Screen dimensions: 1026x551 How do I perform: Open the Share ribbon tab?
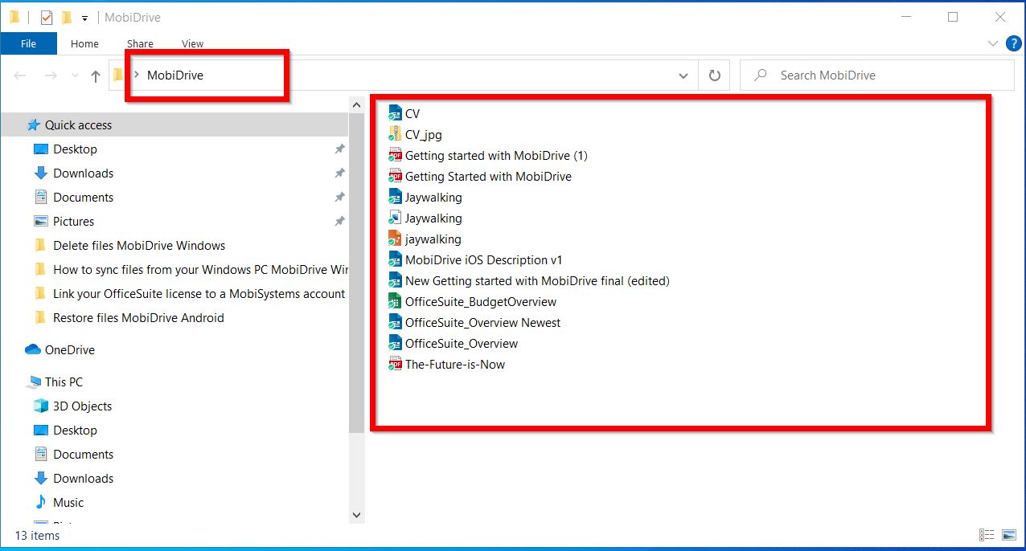pyautogui.click(x=140, y=43)
